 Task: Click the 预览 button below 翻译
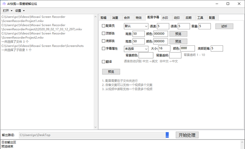point(111,72)
